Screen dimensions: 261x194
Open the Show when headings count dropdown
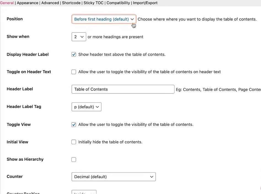[79, 37]
